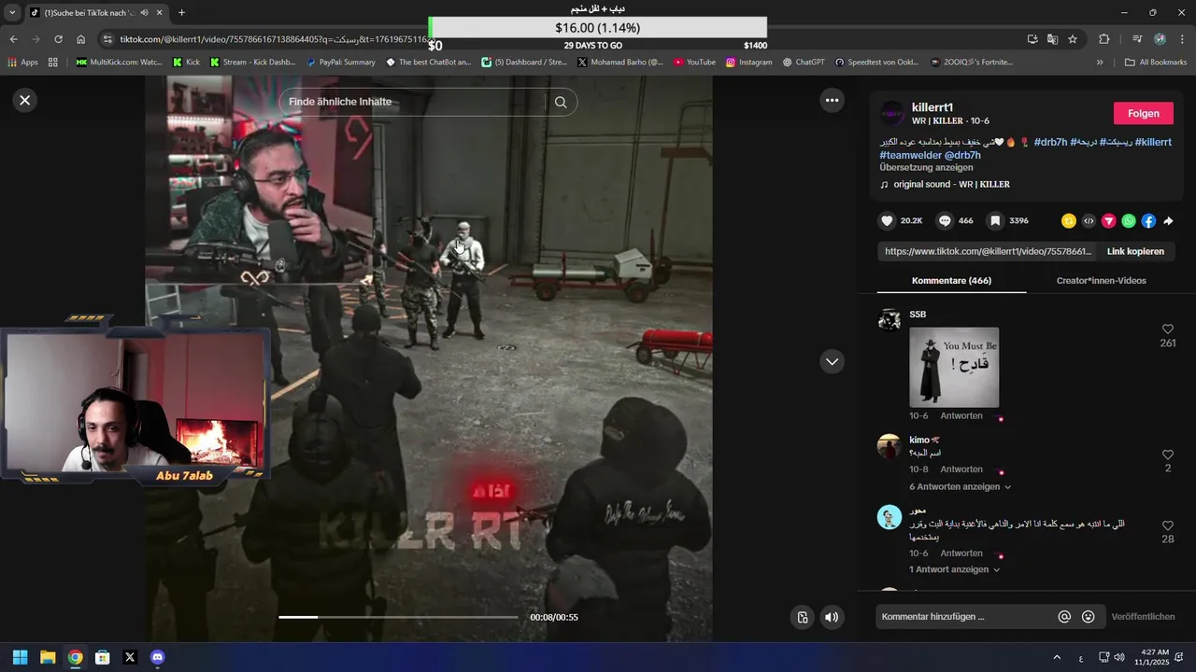The width and height of the screenshot is (1196, 672).
Task: Bookmark this page with star
Action: [x=1073, y=39]
